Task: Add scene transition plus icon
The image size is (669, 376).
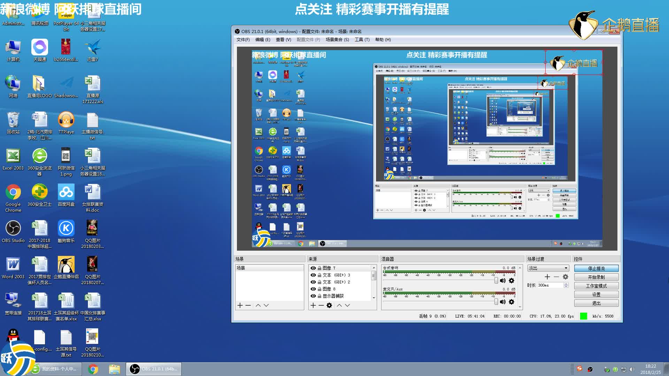Action: [547, 277]
